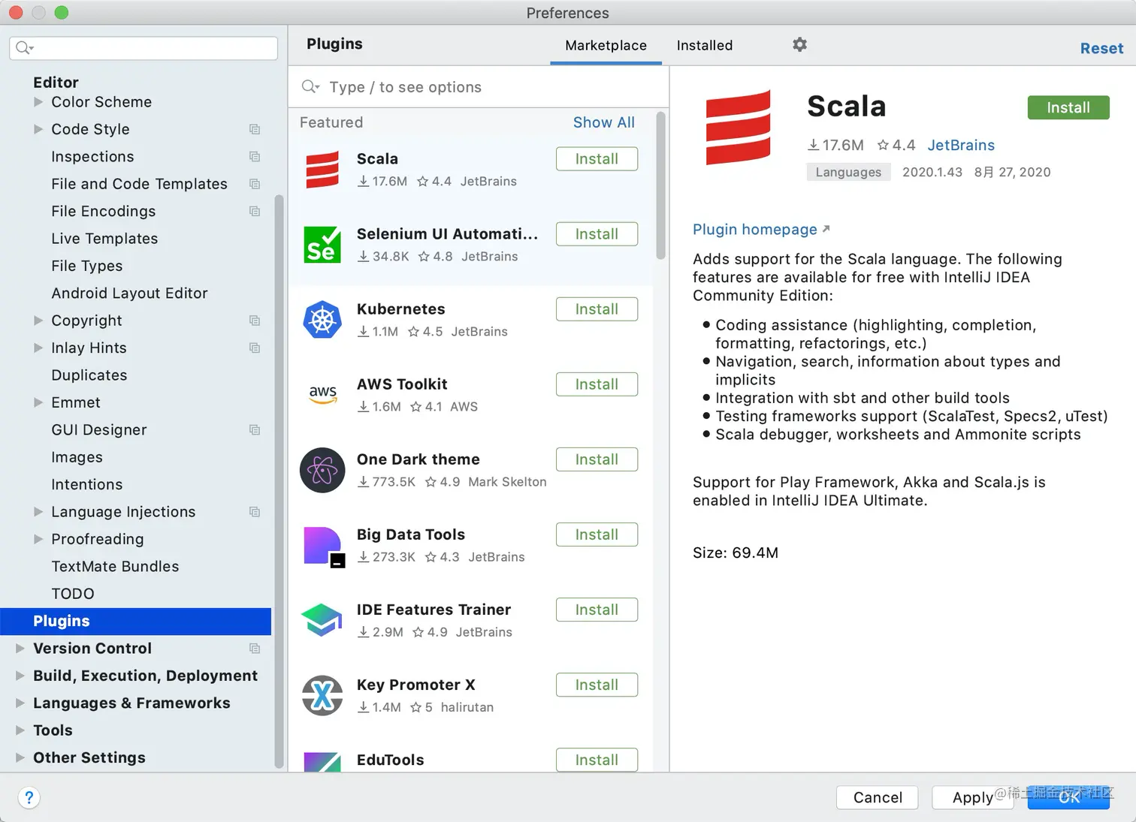Install the Big Data Tools plugin
The image size is (1136, 822).
pos(597,534)
